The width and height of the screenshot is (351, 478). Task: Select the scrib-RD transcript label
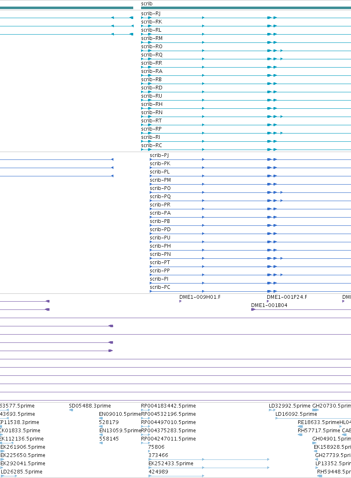152,87
